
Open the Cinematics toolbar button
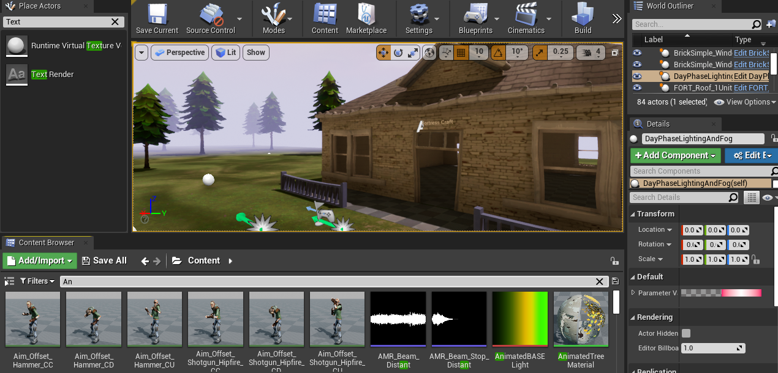526,19
